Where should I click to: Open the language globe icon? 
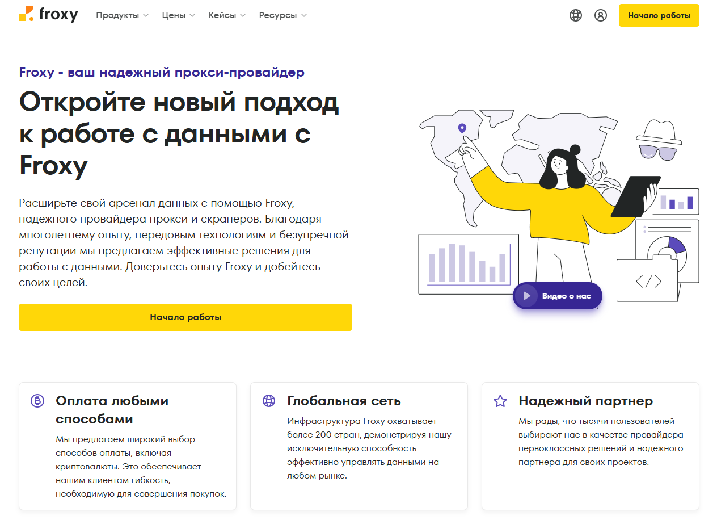point(576,15)
